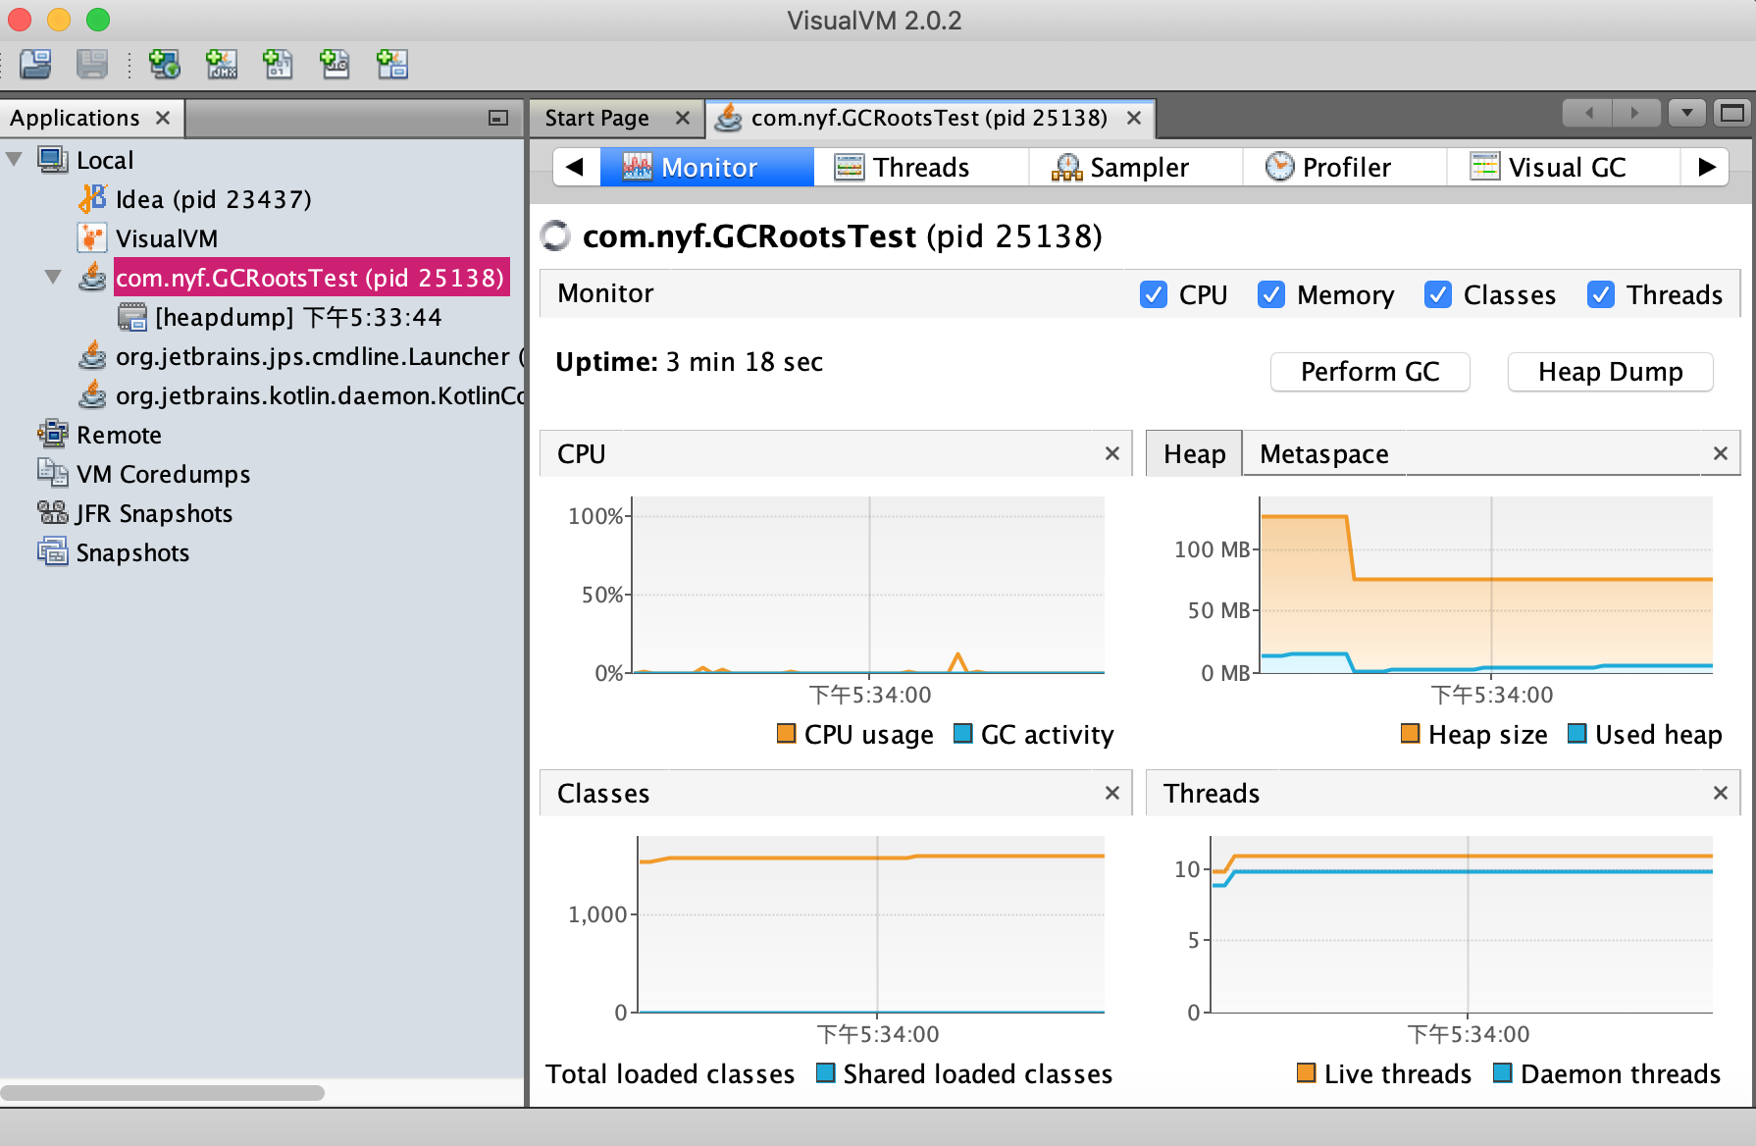Click the heapdump snapshot icon
The image size is (1756, 1146).
[x=131, y=316]
